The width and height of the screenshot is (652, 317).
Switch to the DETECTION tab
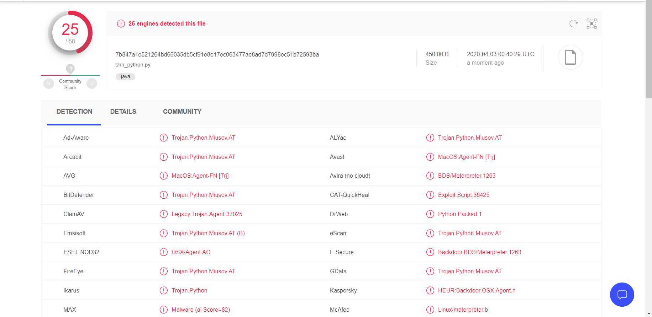pos(74,112)
